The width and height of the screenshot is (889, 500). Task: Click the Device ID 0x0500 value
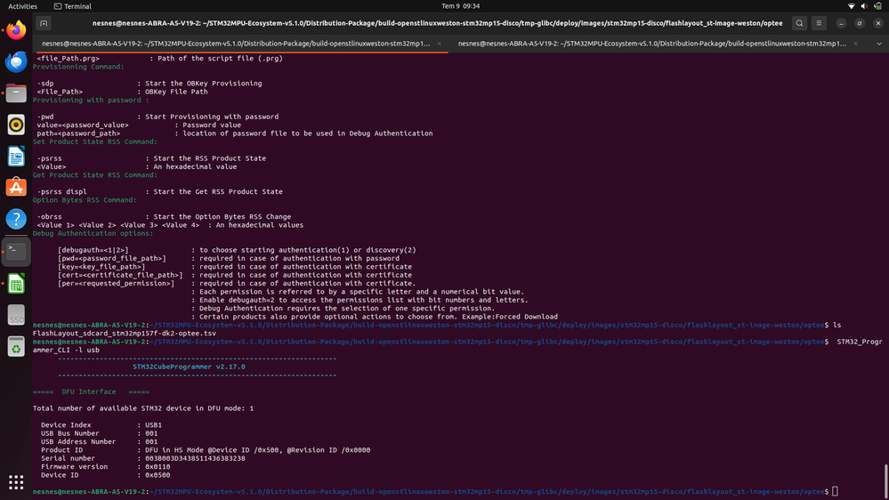158,475
